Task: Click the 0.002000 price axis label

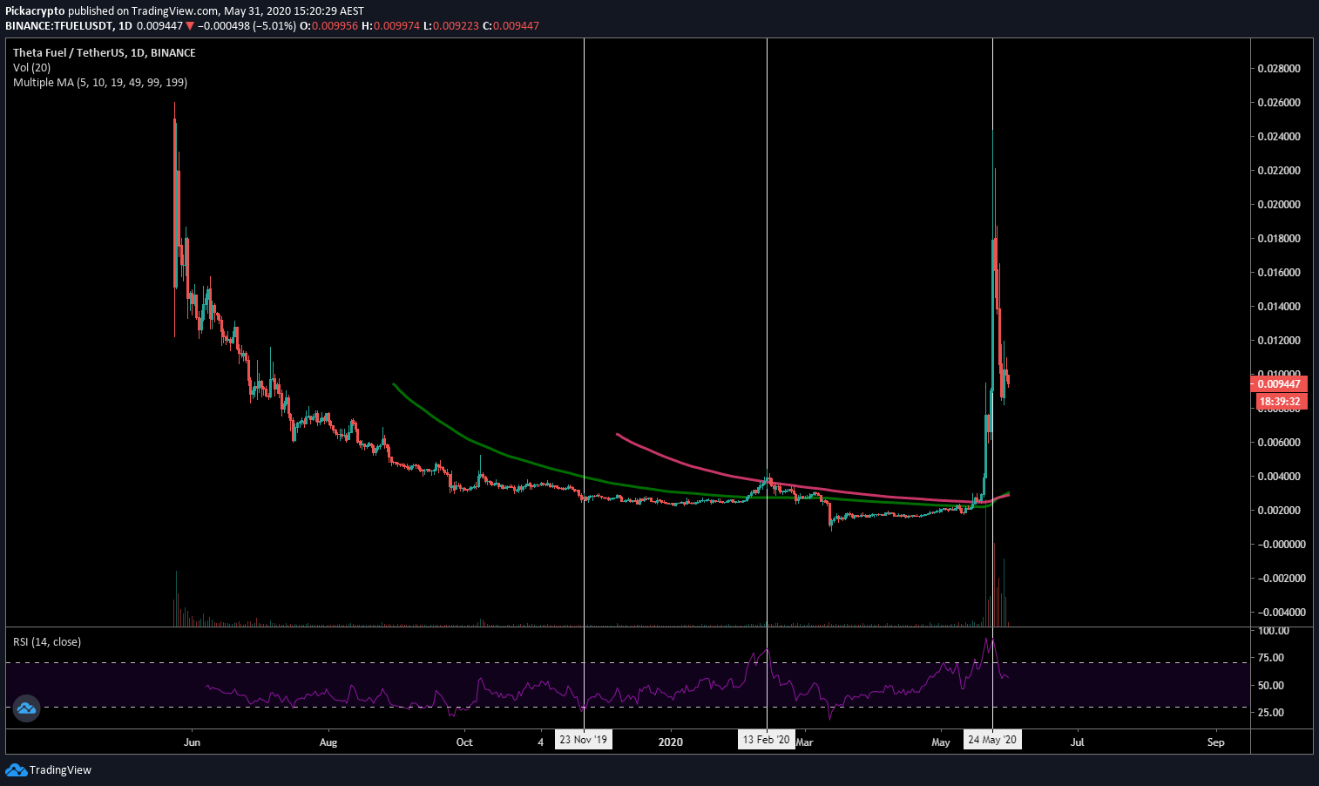Action: tap(1279, 511)
